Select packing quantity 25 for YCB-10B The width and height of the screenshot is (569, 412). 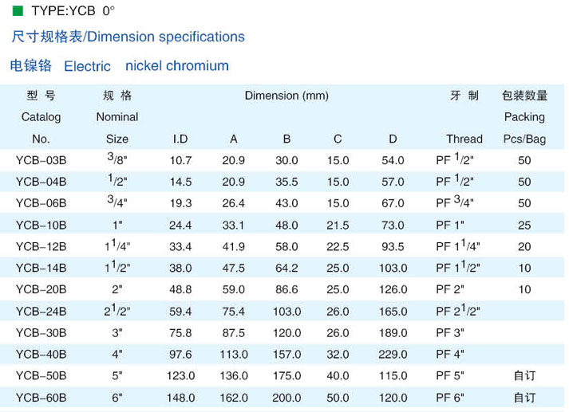click(524, 225)
